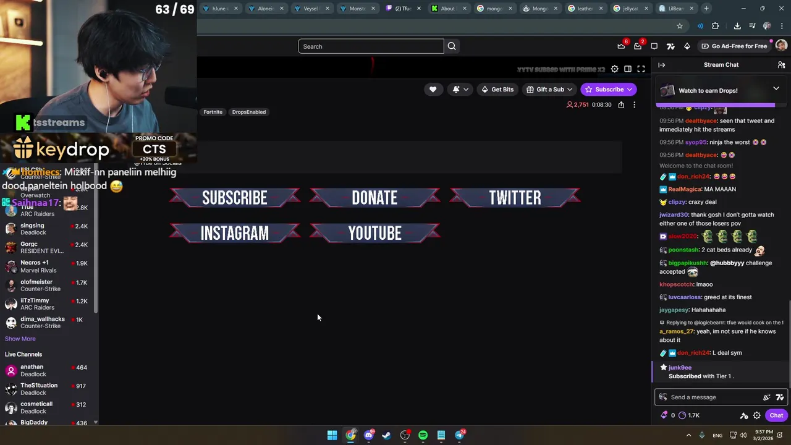Screen dimensions: 791x445
Task: Open dima_wallhacks channel in sidebar
Action: [47, 323]
